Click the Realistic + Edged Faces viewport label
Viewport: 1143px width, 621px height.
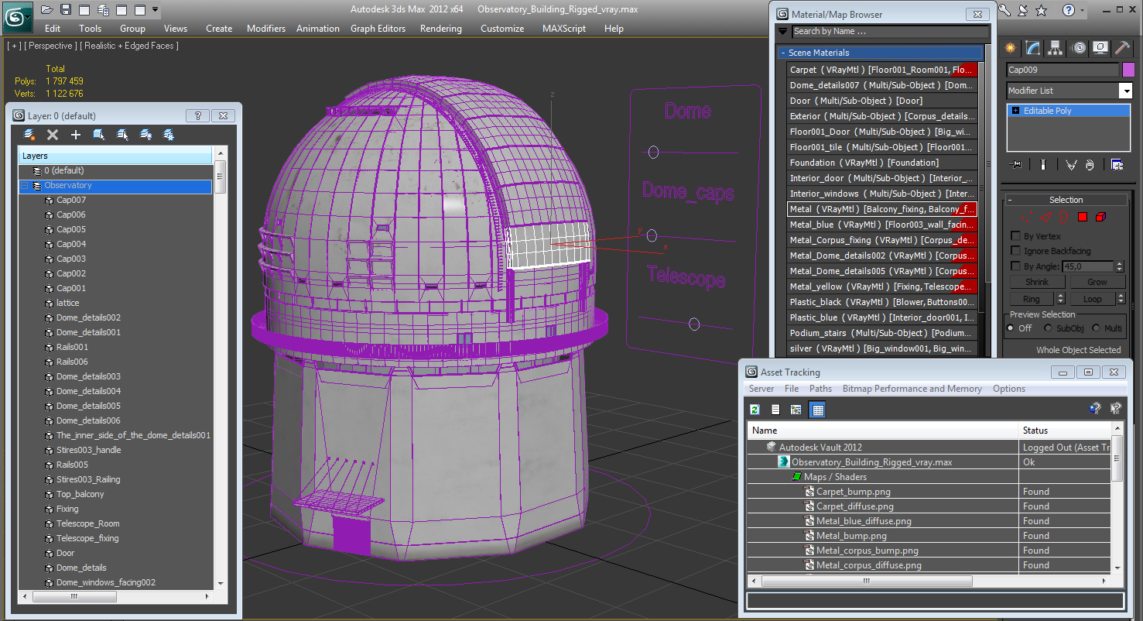pos(129,46)
